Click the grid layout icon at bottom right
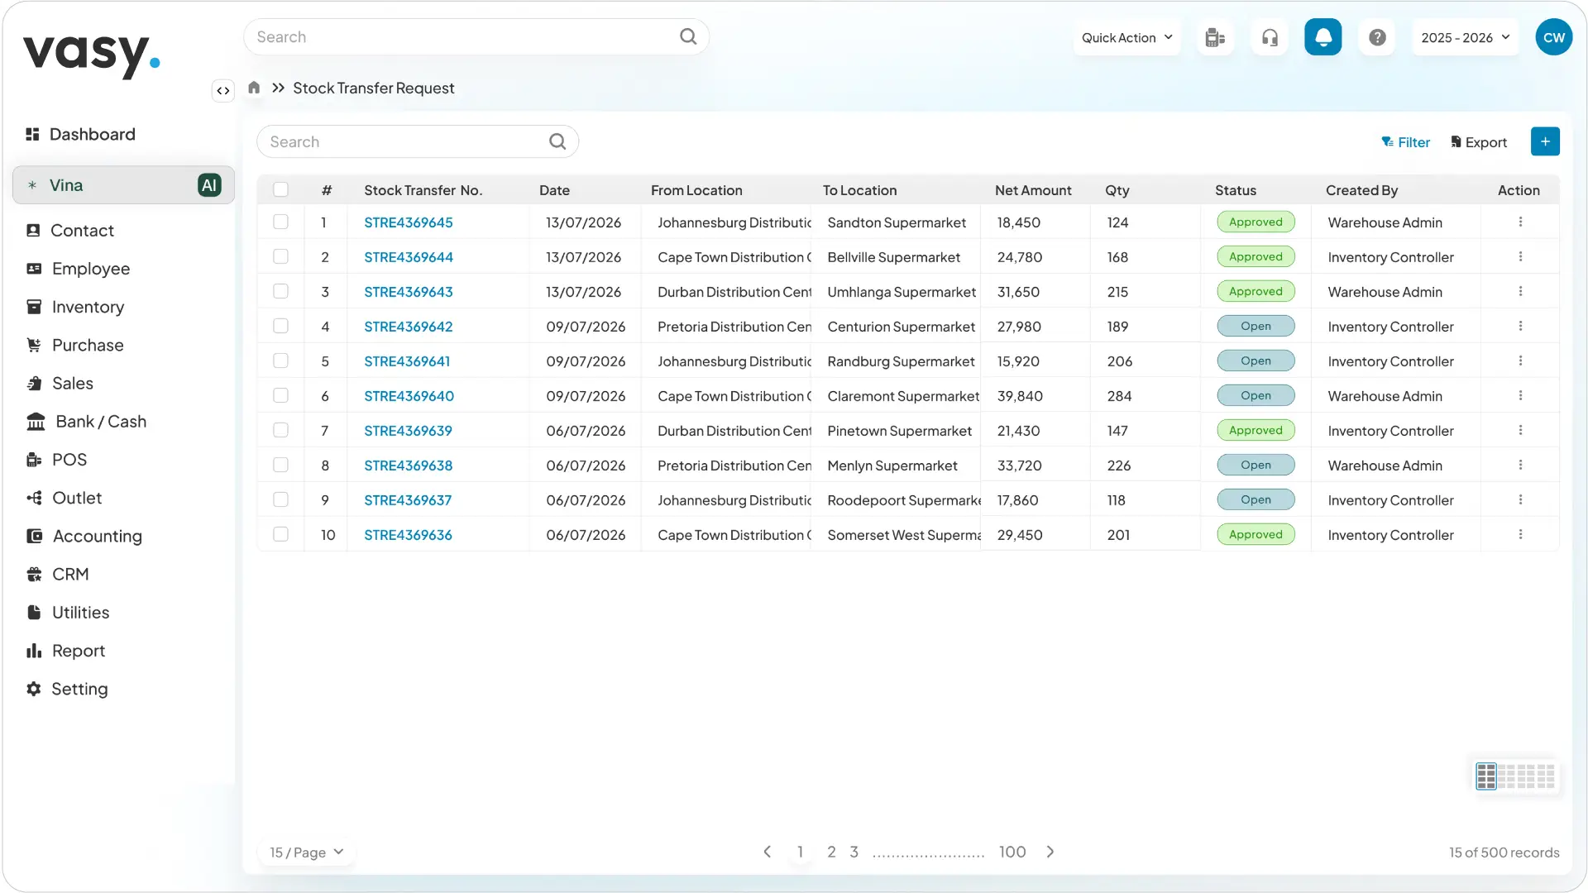 pos(1486,776)
